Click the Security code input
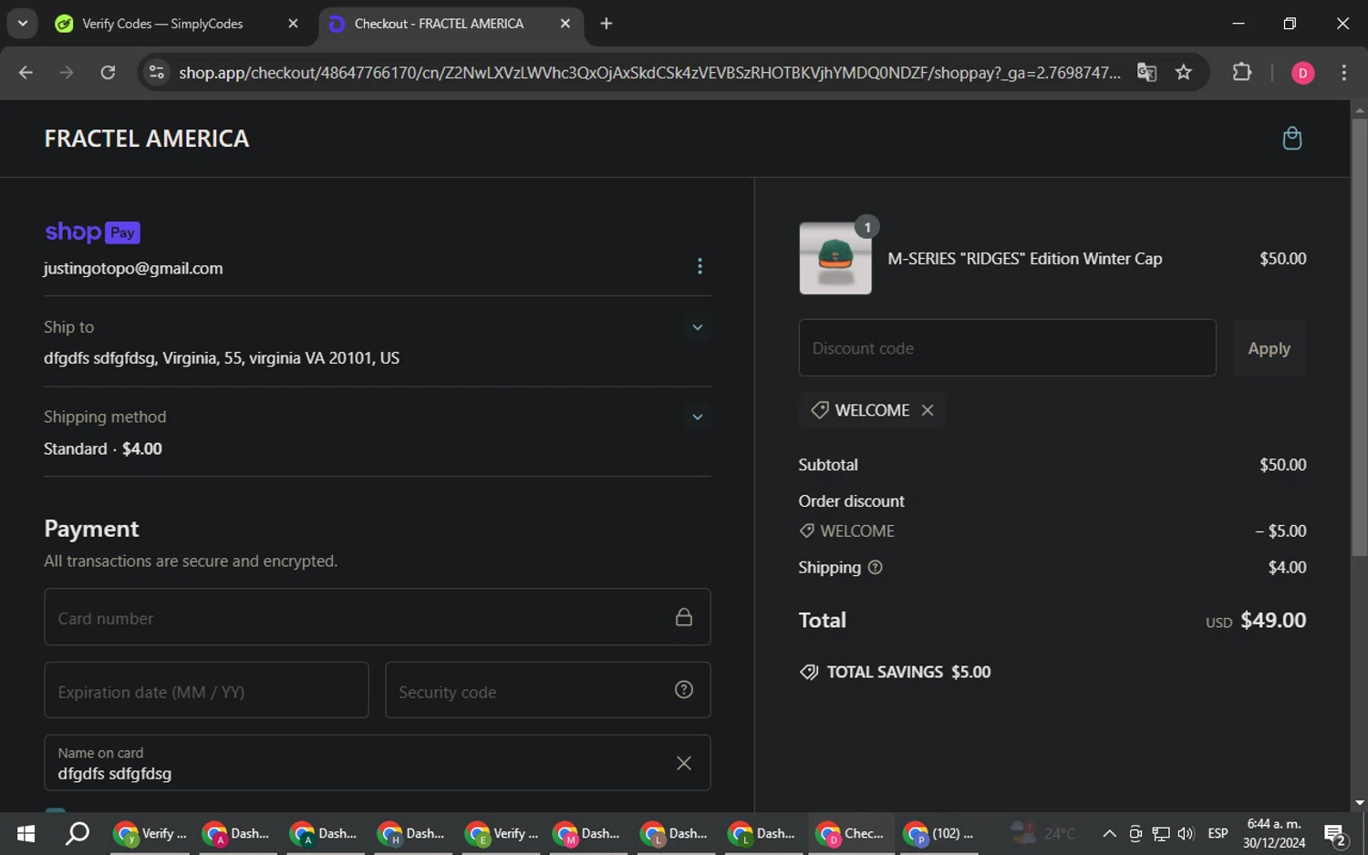Viewport: 1368px width, 855px height. pyautogui.click(x=547, y=690)
